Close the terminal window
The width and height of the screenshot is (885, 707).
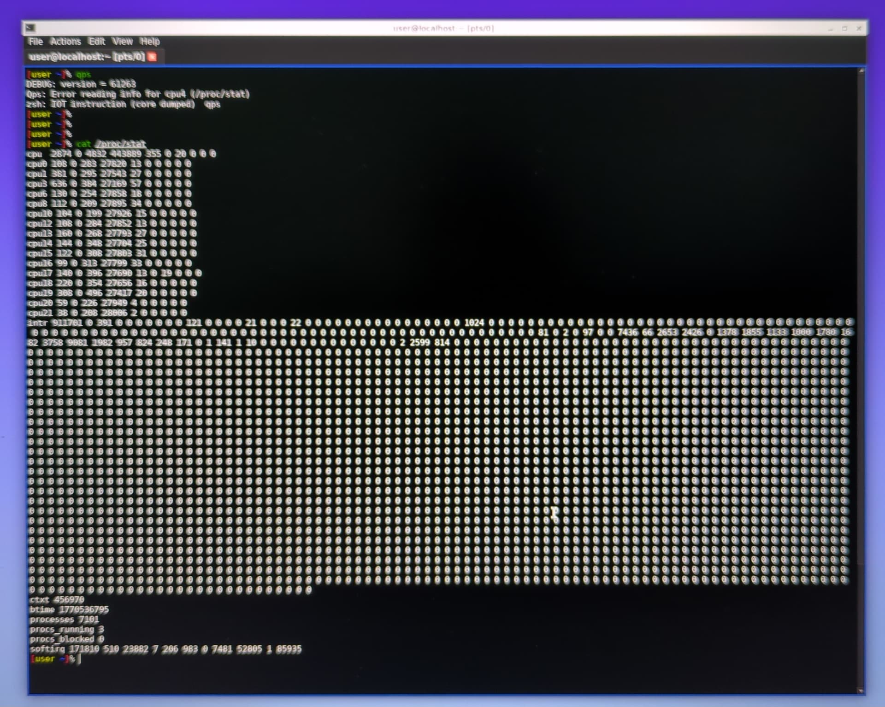coord(859,29)
